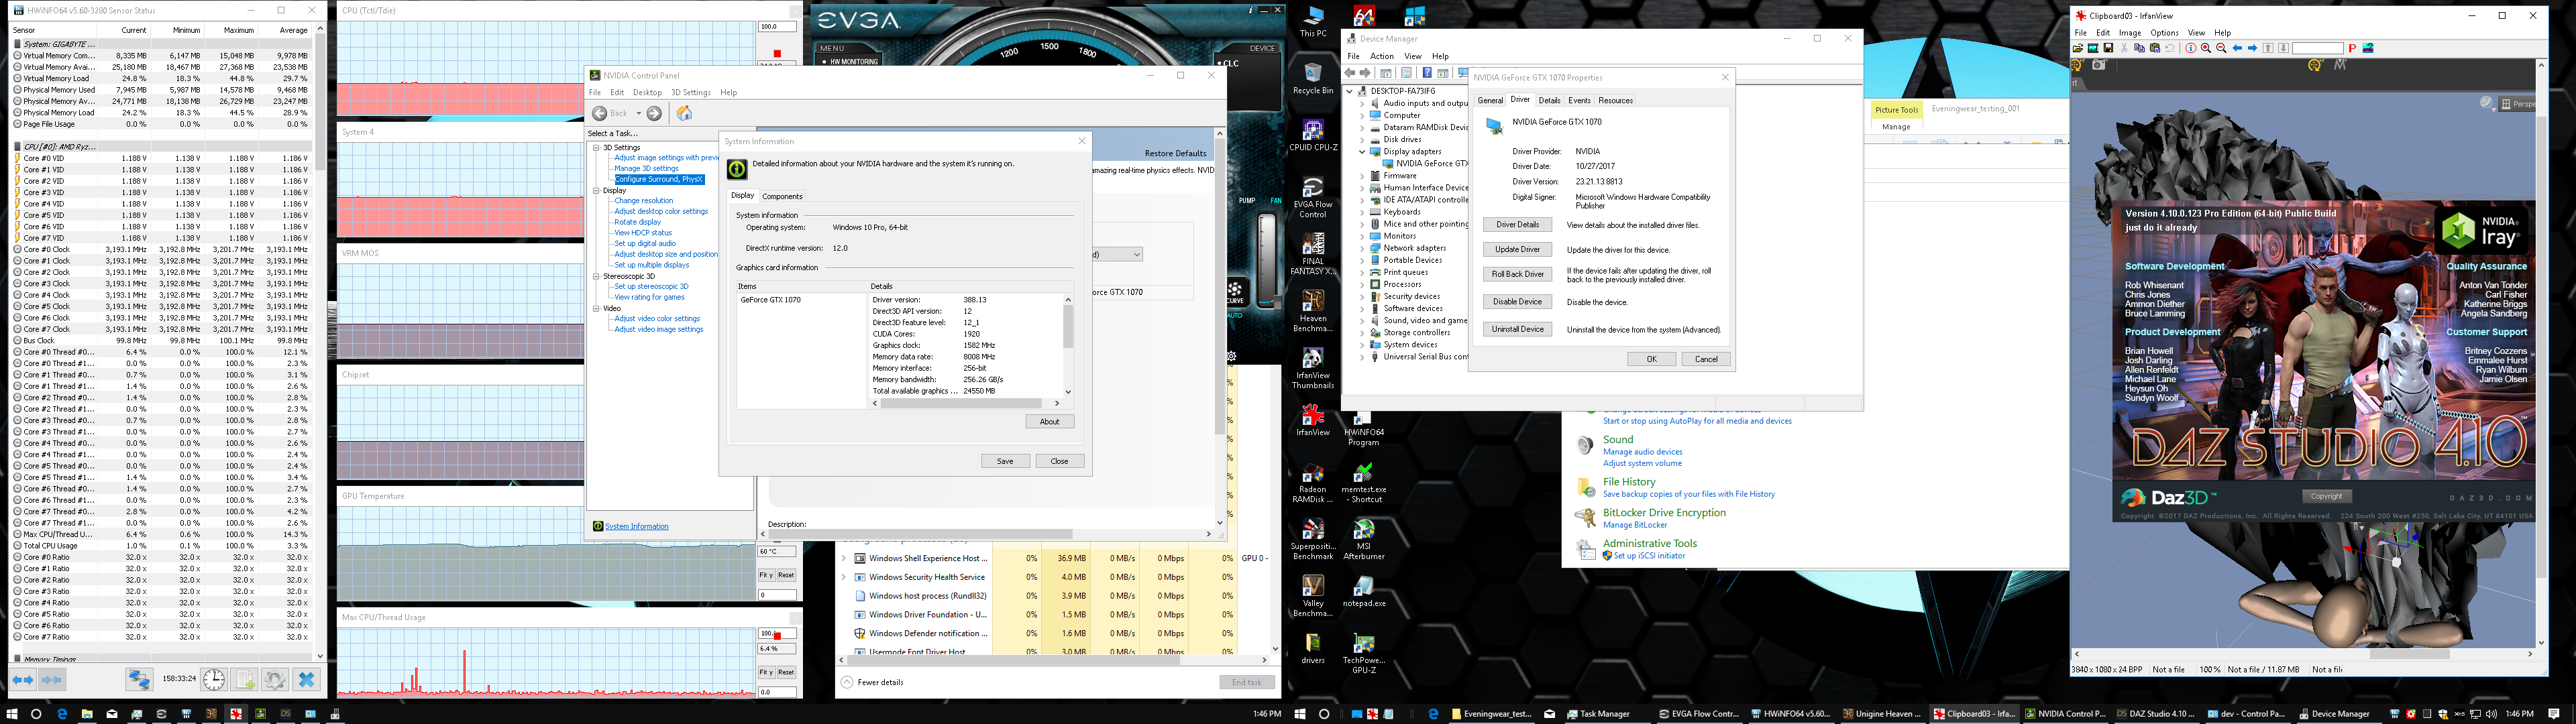The width and height of the screenshot is (2576, 724).
Task: Open Manage audio devices link
Action: click(1642, 452)
